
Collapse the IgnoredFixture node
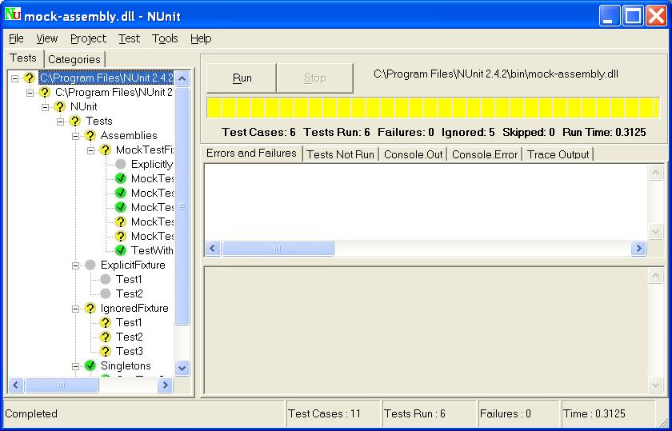pos(75,309)
